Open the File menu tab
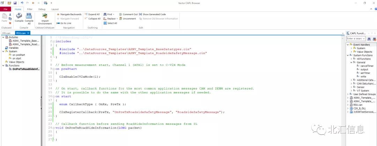377x146 pixels. [6, 9]
